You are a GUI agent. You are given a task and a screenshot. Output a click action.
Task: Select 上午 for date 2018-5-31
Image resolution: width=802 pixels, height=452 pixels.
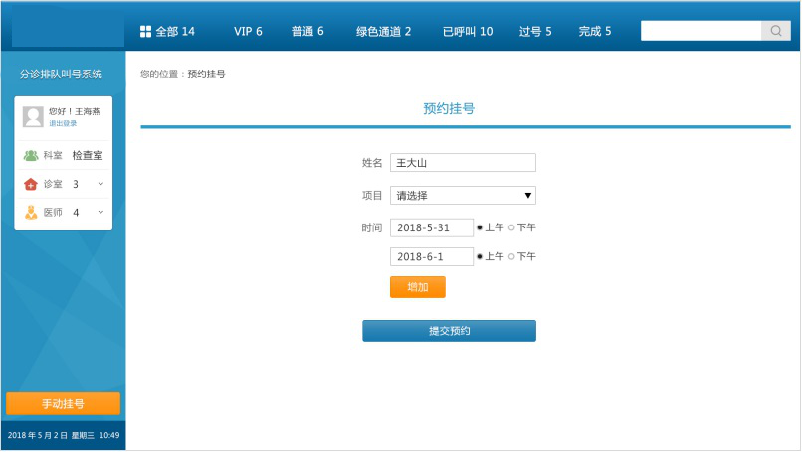(480, 227)
